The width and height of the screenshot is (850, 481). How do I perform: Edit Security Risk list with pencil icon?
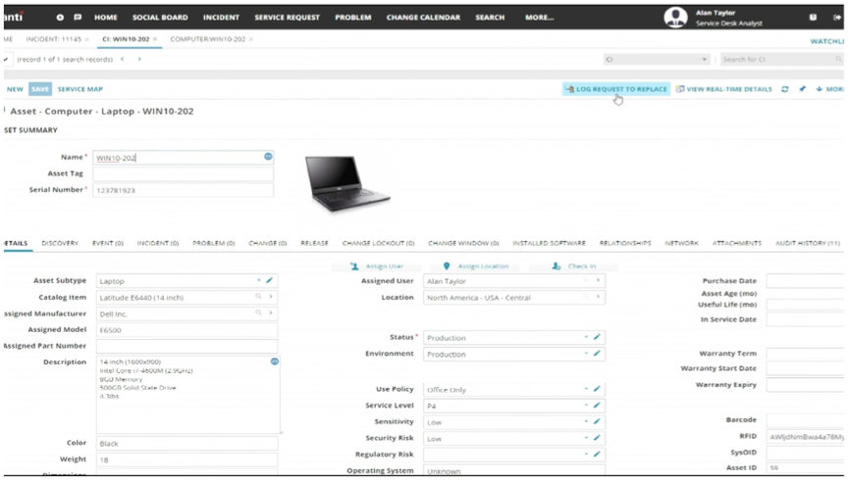coord(597,438)
